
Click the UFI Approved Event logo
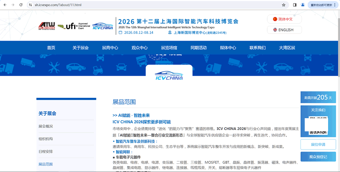pos(73,26)
